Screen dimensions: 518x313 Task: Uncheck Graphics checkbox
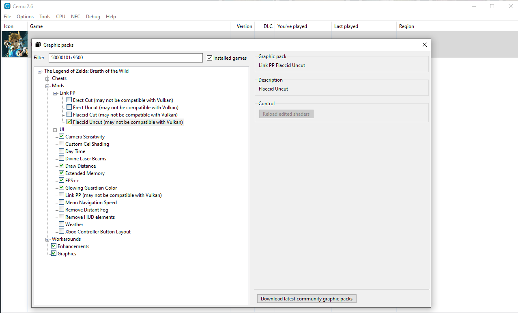pyautogui.click(x=54, y=253)
